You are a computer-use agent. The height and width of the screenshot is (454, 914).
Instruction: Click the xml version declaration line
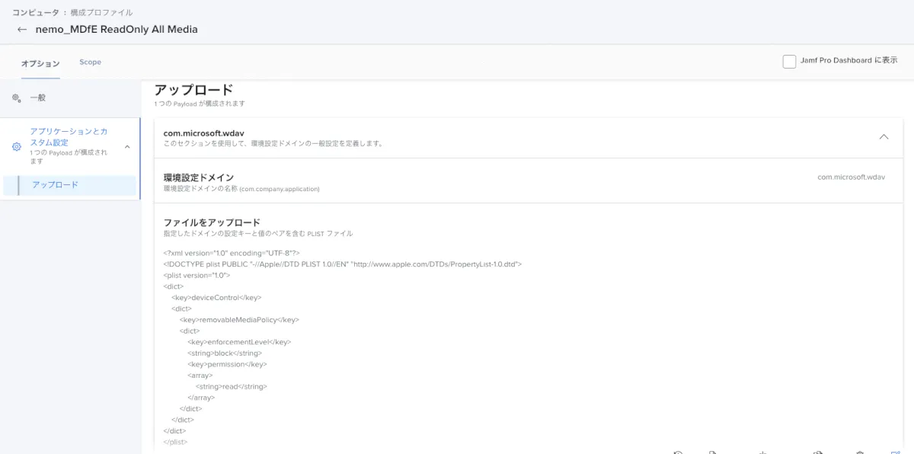tap(232, 253)
